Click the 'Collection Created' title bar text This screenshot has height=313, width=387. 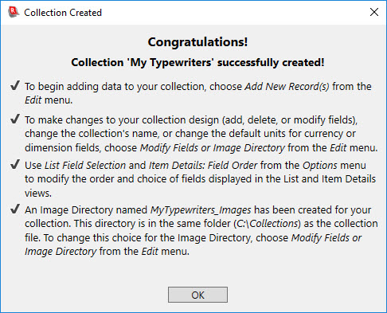pos(63,13)
